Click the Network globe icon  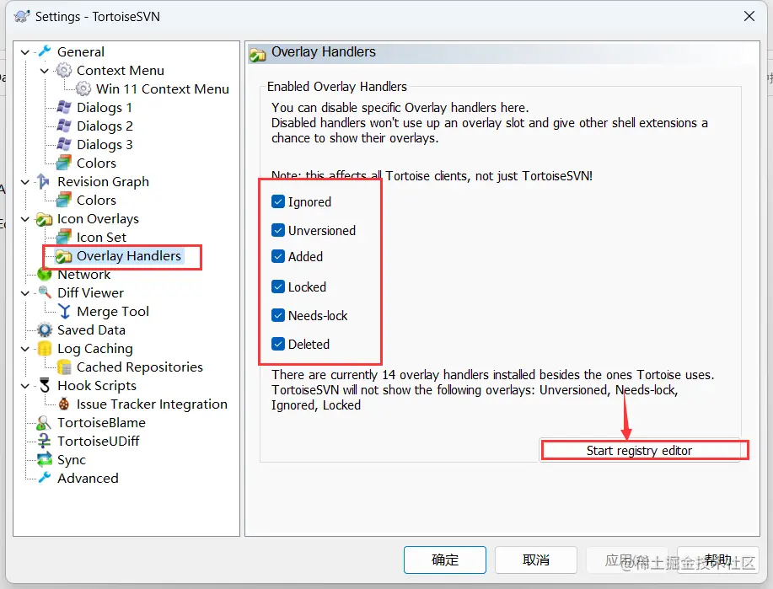[x=45, y=274]
